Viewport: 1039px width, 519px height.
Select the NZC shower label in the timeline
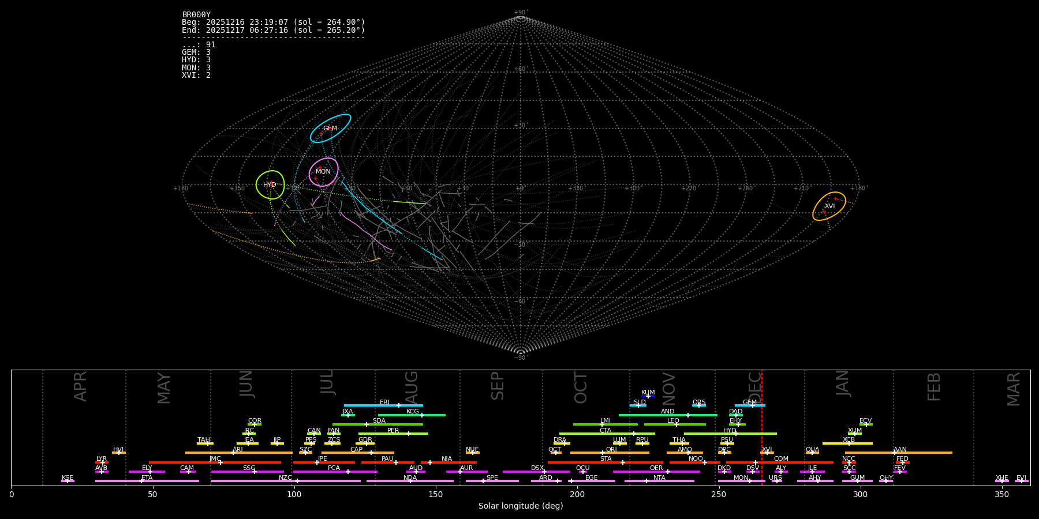tap(285, 478)
